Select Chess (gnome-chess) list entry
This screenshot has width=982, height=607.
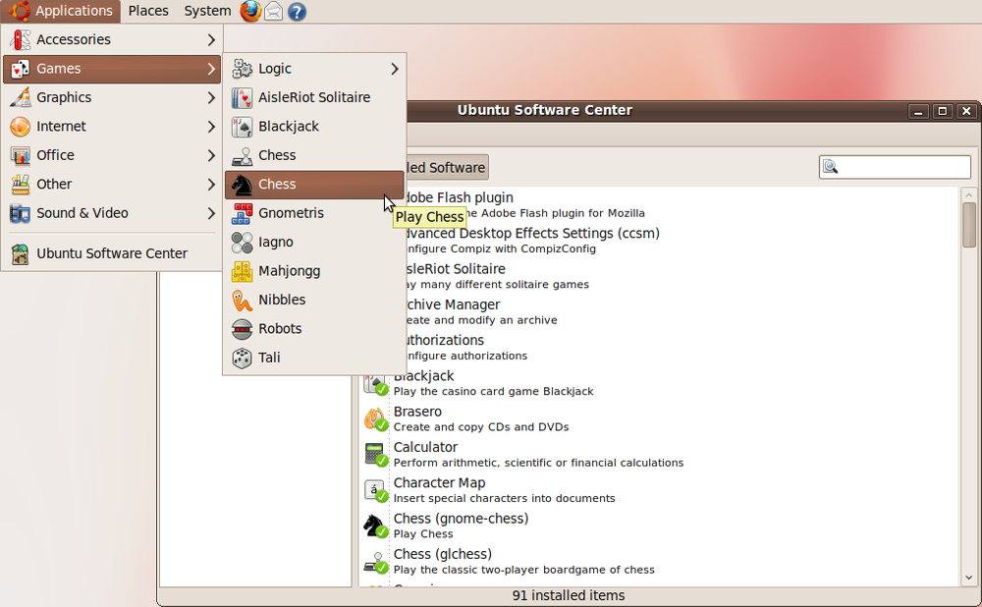(660, 525)
